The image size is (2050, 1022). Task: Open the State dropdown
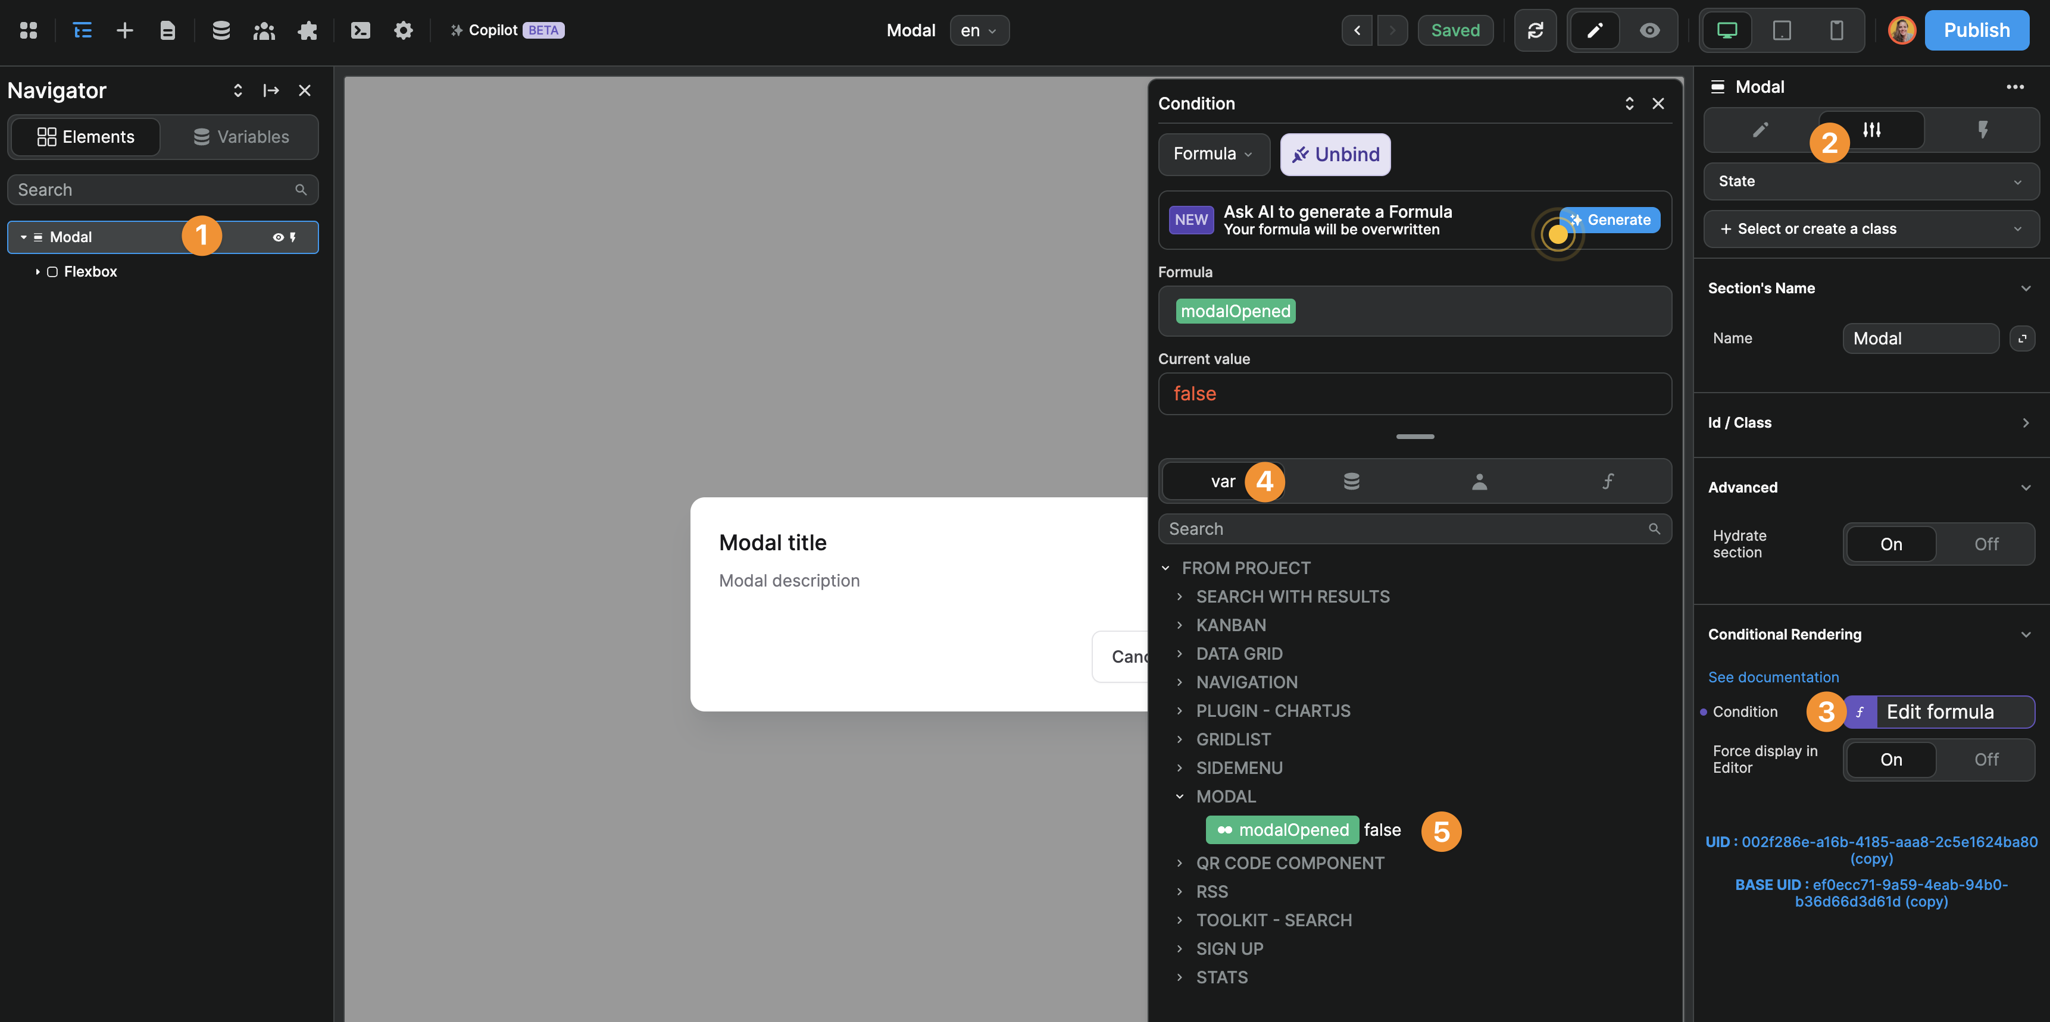[x=1870, y=181]
